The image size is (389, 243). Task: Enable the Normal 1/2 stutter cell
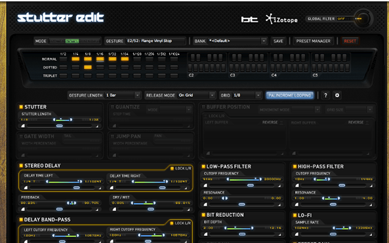pyautogui.click(x=63, y=59)
